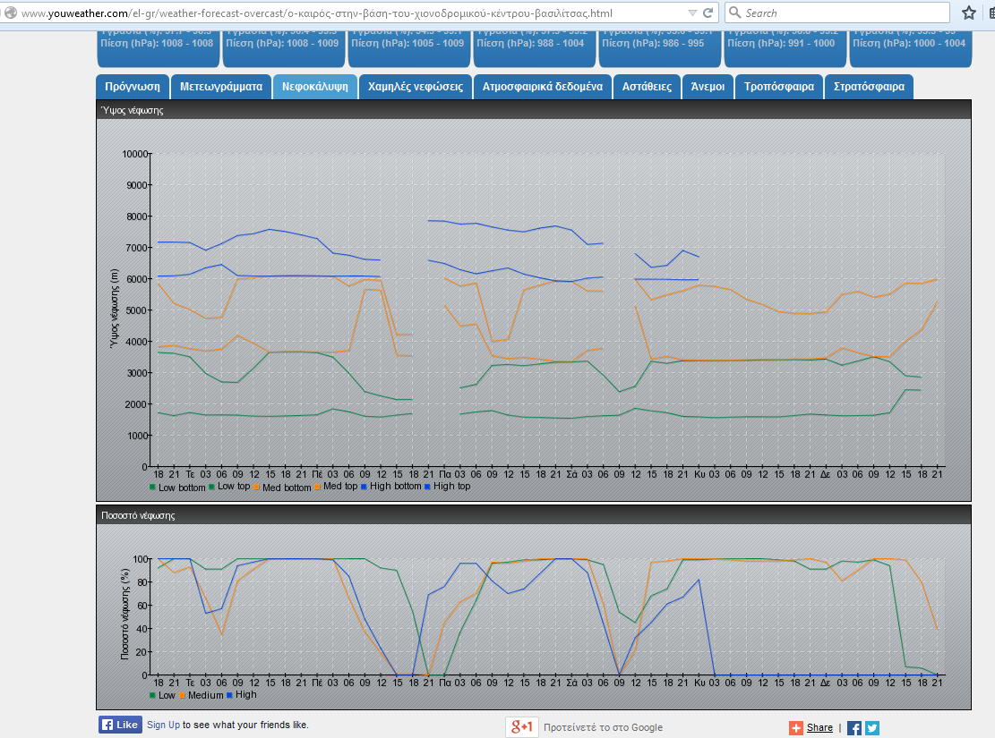Image resolution: width=995 pixels, height=738 pixels.
Task: Click the Ποσοστό νέφωσης panel header
Action: (x=534, y=515)
